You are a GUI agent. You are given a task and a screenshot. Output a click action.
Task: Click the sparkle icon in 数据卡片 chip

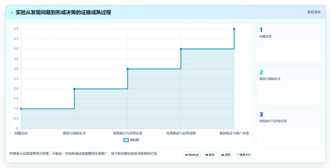pyautogui.click(x=238, y=155)
